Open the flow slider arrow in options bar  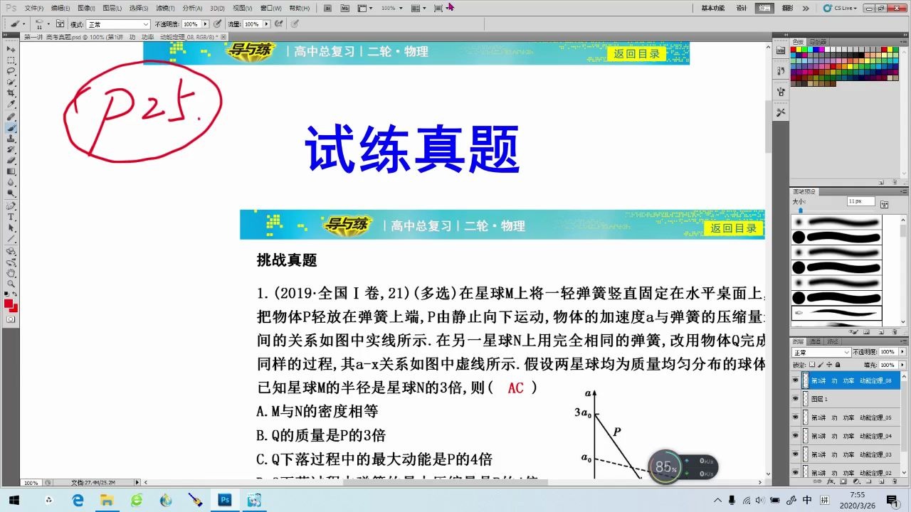tap(266, 24)
